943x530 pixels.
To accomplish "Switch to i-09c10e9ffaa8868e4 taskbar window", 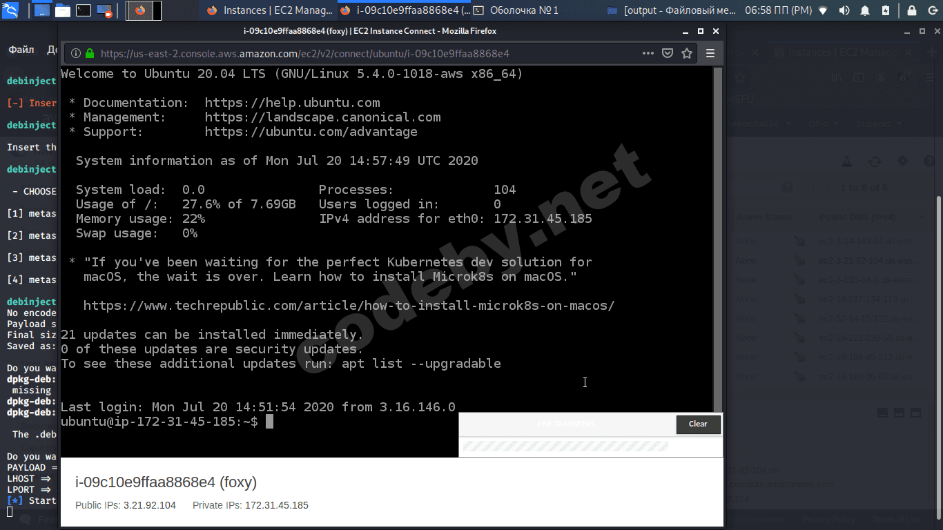I will (x=405, y=10).
